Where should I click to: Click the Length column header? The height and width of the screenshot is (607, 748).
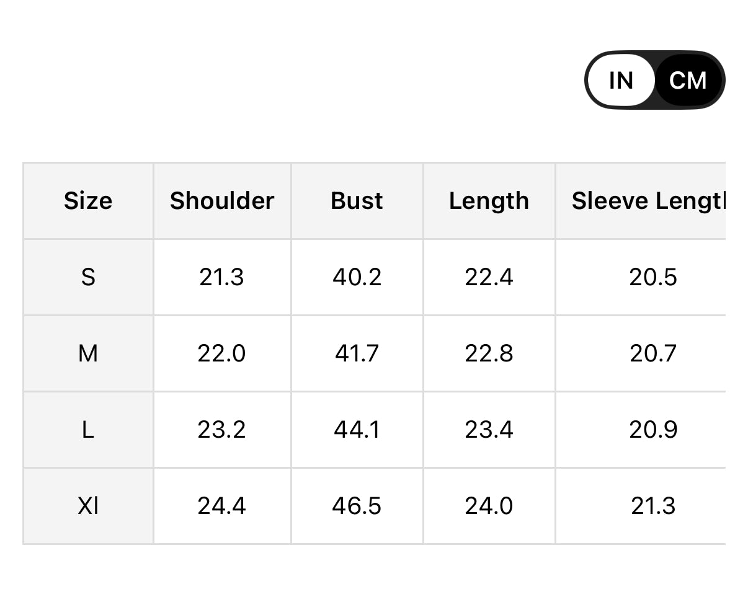click(x=489, y=201)
